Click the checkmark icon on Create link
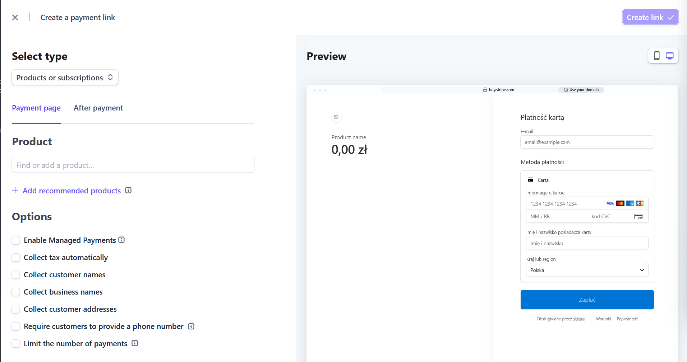687x362 pixels. pos(670,17)
